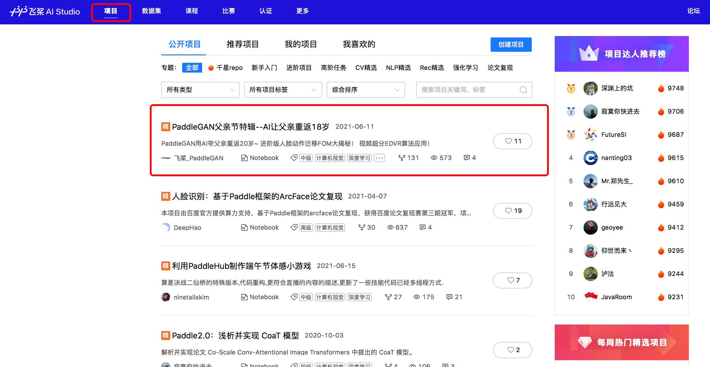Open the 综合排序 sort dropdown
The height and width of the screenshot is (367, 710).
(365, 90)
